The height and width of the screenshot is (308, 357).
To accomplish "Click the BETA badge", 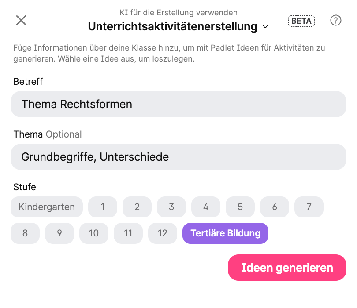I will point(301,21).
